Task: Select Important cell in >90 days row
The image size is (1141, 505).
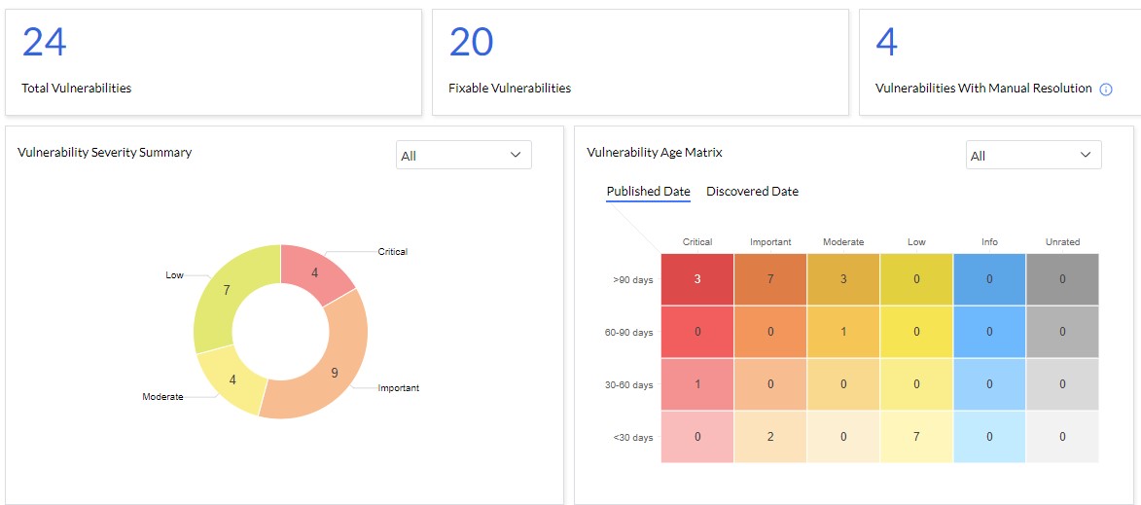Action: click(x=770, y=280)
